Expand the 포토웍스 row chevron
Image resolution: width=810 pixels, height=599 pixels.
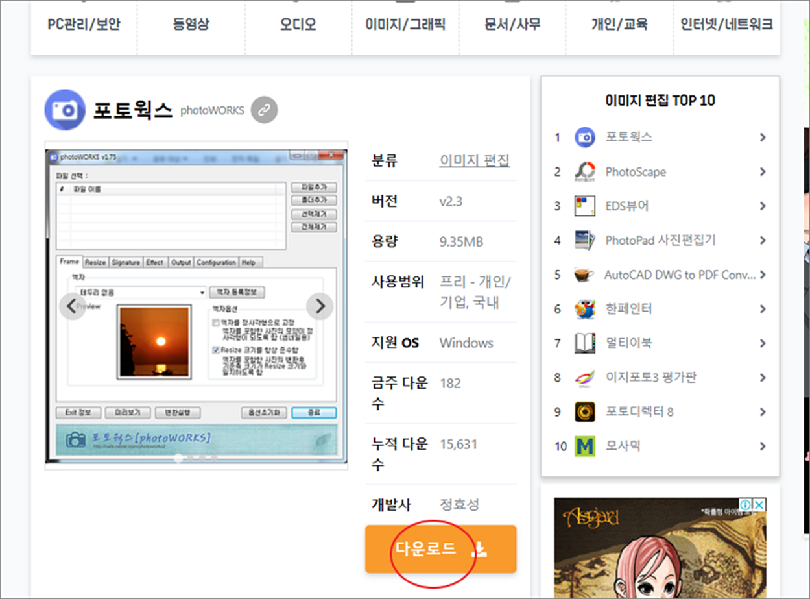pyautogui.click(x=763, y=138)
